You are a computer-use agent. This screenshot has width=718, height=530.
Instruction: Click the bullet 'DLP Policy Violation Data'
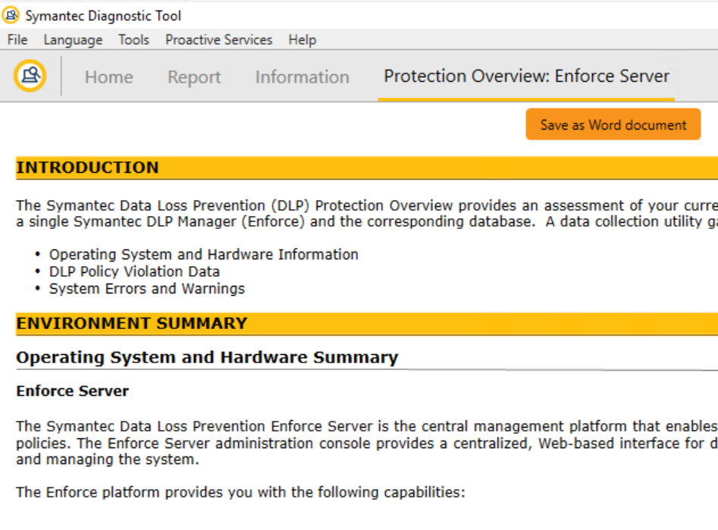[135, 271]
